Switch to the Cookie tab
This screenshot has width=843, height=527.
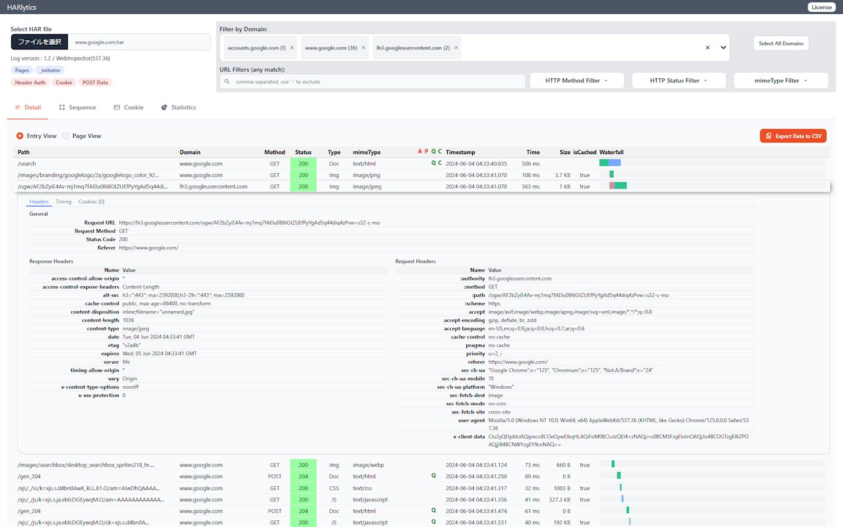128,107
